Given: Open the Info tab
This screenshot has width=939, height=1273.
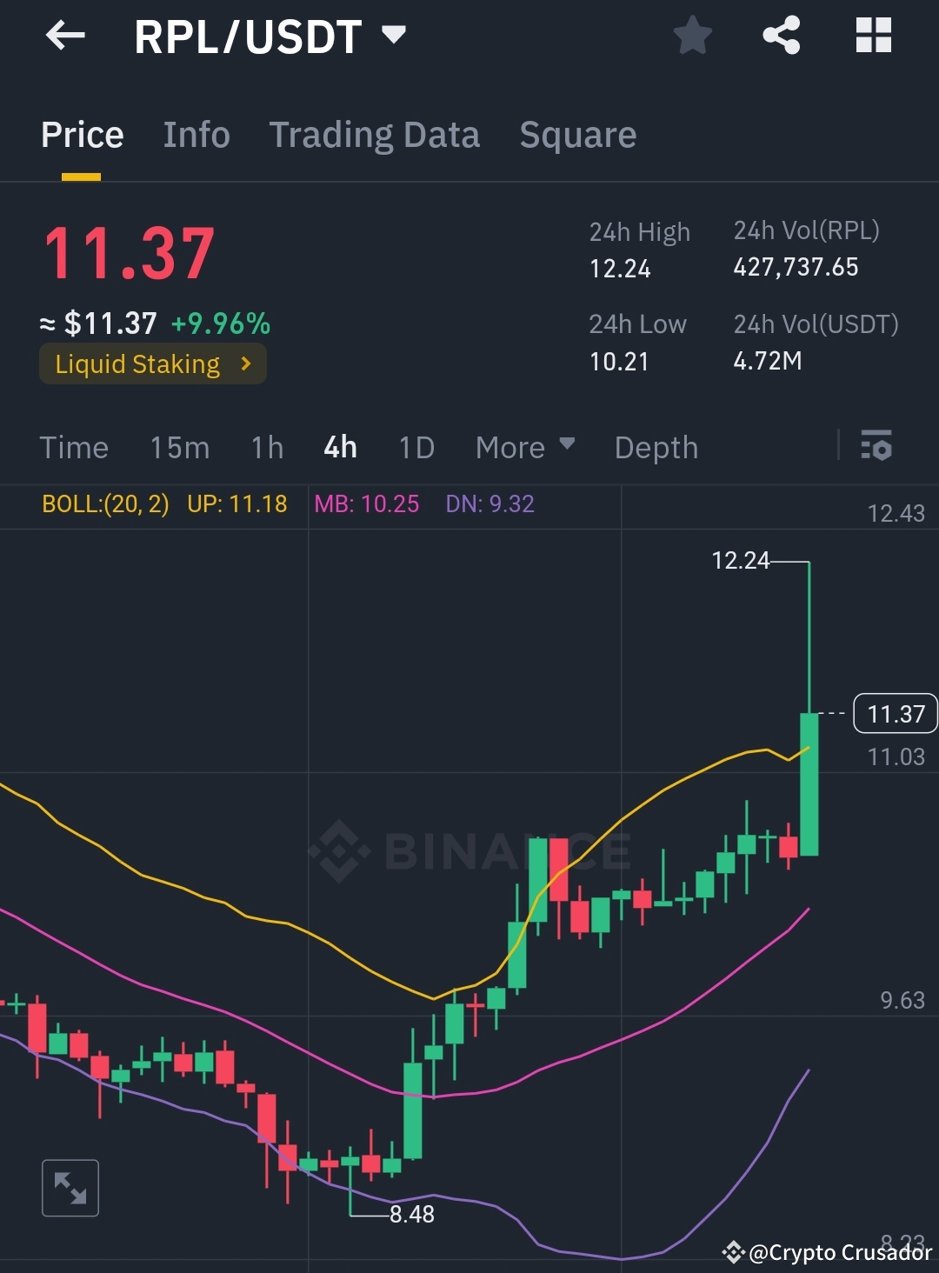Looking at the screenshot, I should coord(196,135).
